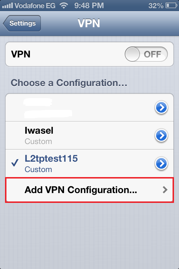Screen dimensions: 179x269
Task: Tap the battery icon in status bar
Action: coord(171,6)
